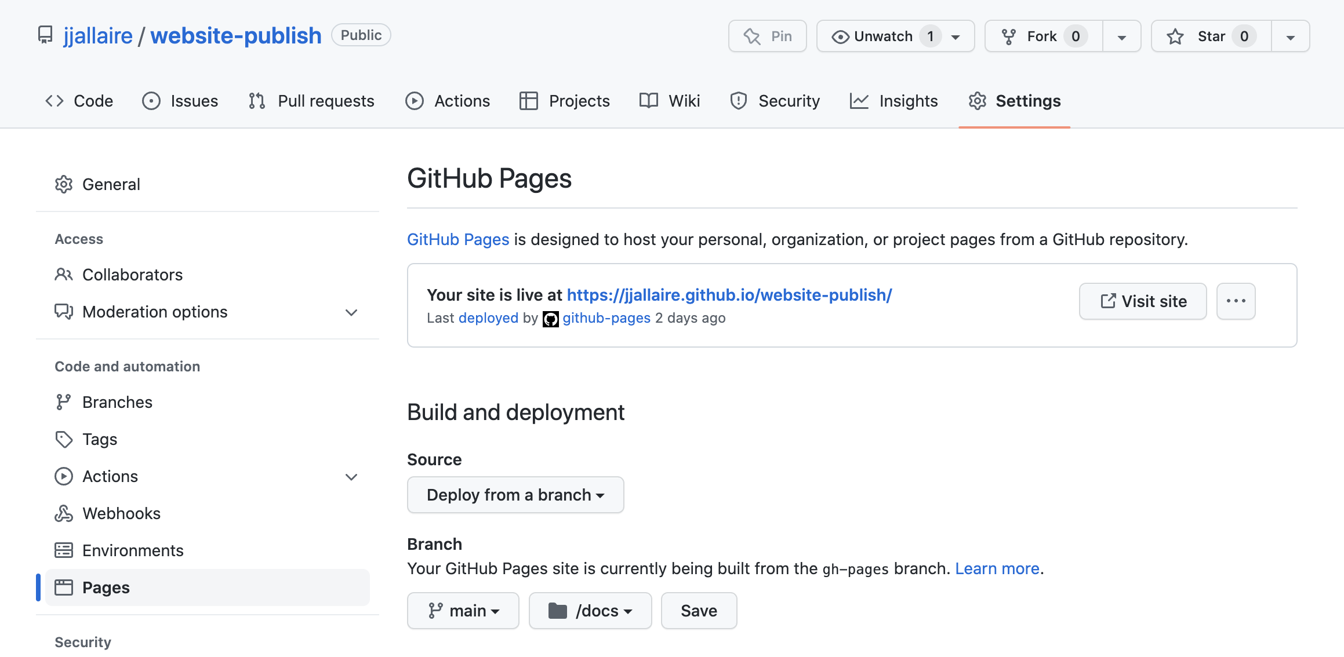Click Save to apply branch settings
The image size is (1344, 657).
click(698, 610)
